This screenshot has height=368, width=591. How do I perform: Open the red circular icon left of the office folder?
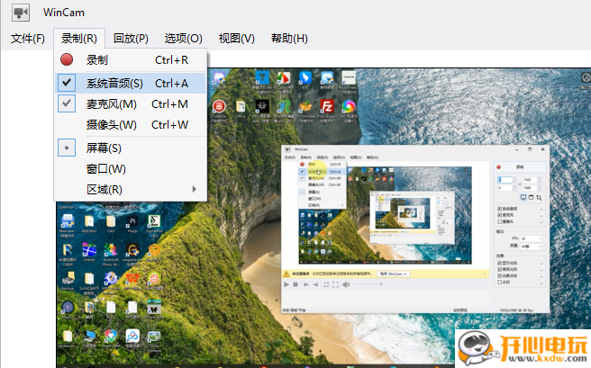pos(219,106)
